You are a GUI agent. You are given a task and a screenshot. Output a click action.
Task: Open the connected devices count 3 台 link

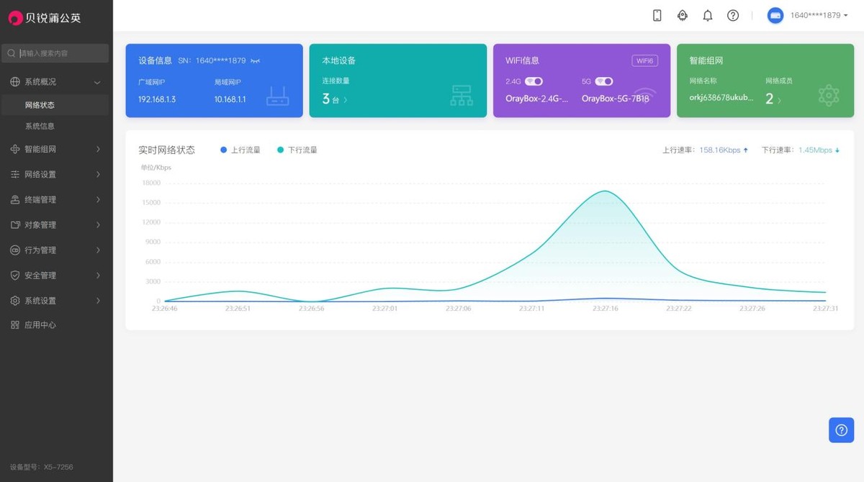334,99
